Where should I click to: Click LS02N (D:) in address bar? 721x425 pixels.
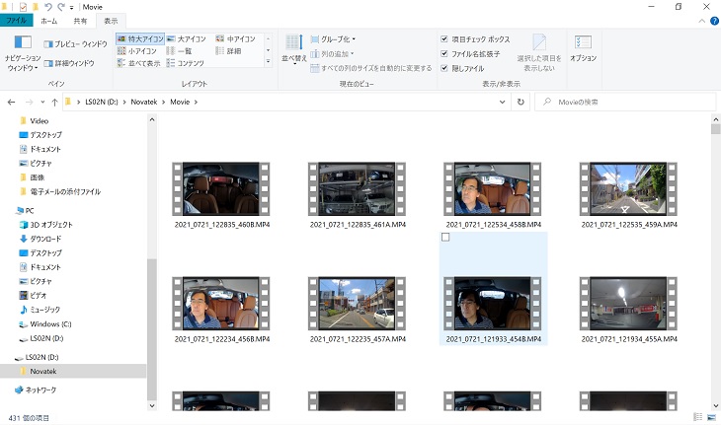click(102, 102)
